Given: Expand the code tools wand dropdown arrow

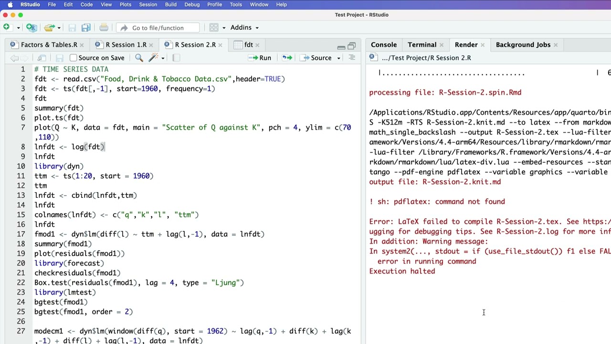Looking at the screenshot, I should click(x=163, y=58).
